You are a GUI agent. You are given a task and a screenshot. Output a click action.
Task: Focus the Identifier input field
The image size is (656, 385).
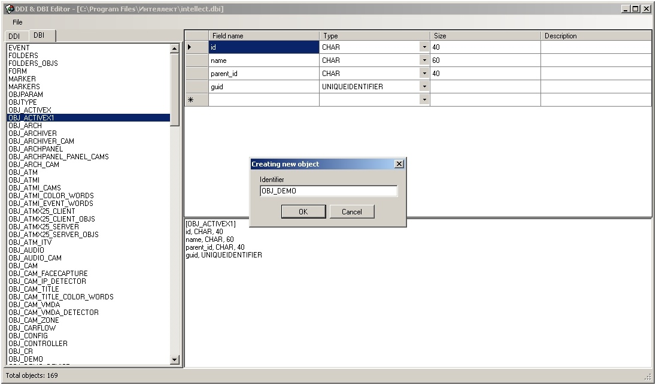(x=329, y=191)
